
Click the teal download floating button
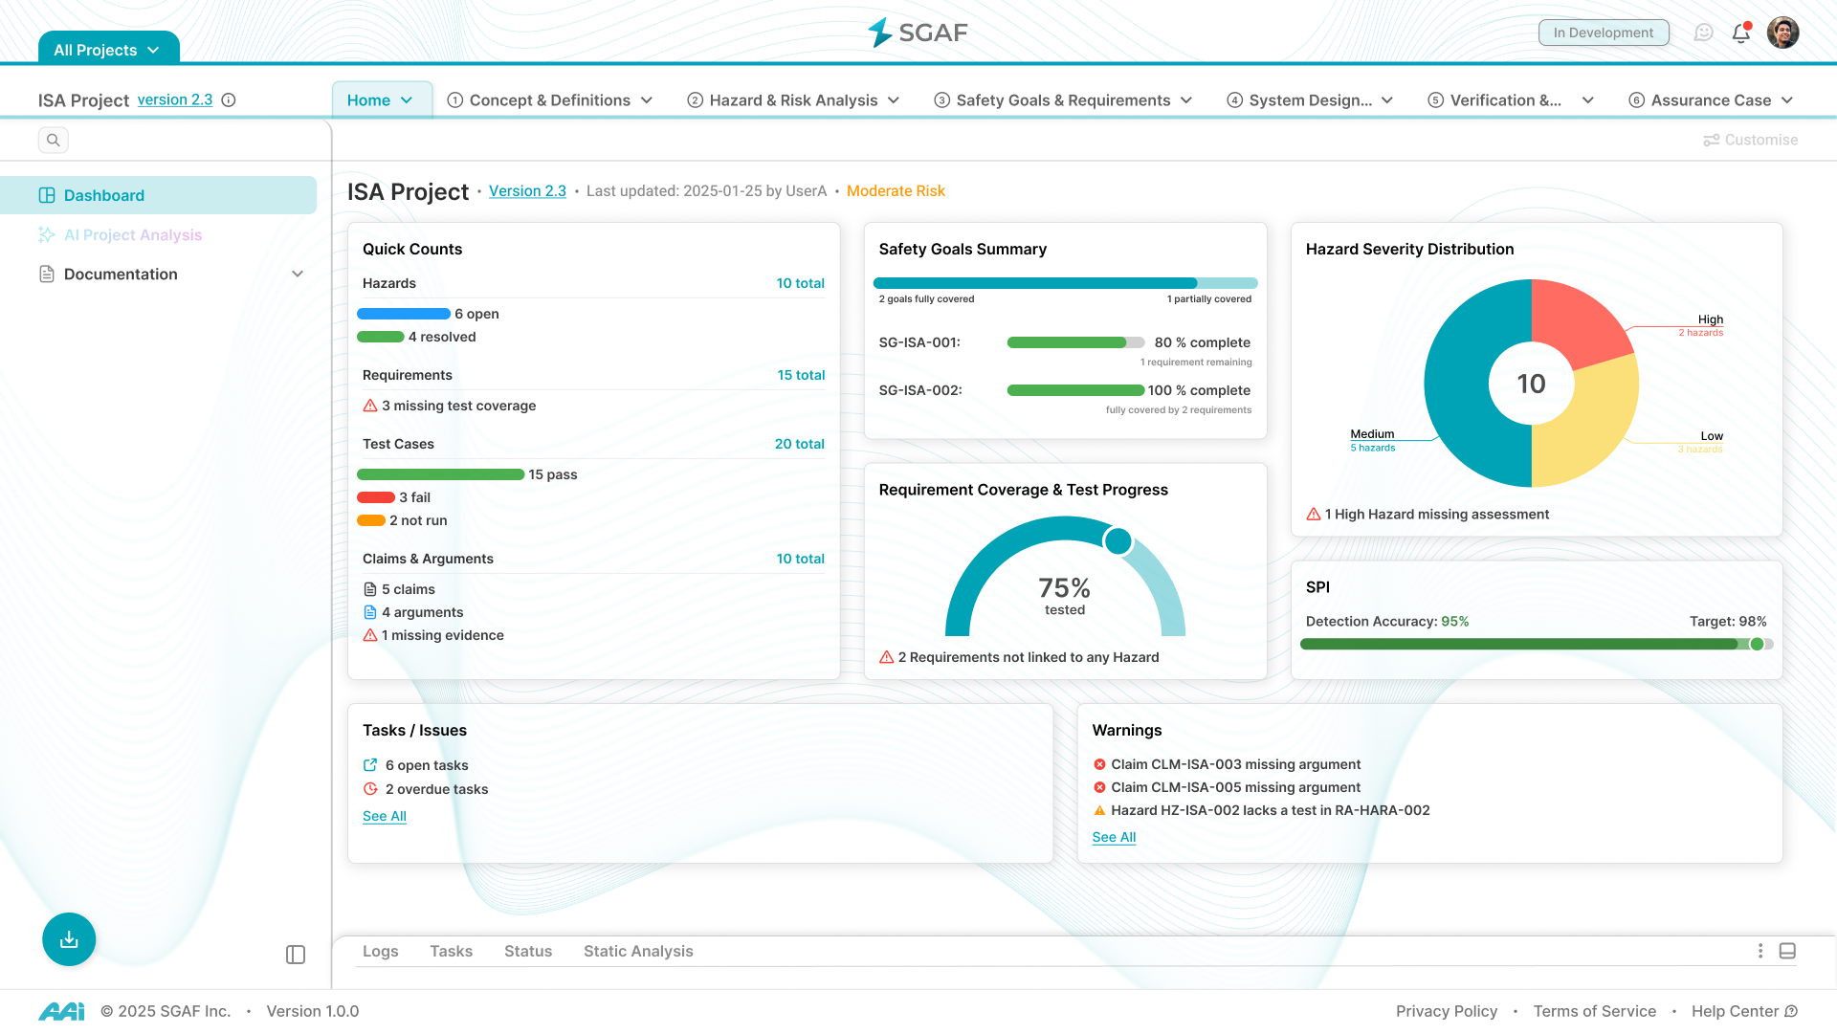click(69, 939)
